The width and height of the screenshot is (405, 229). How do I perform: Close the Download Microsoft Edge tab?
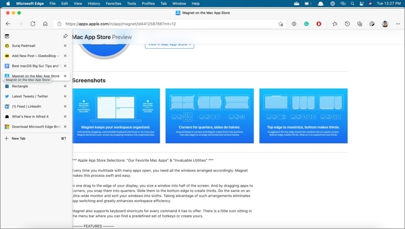click(65, 126)
